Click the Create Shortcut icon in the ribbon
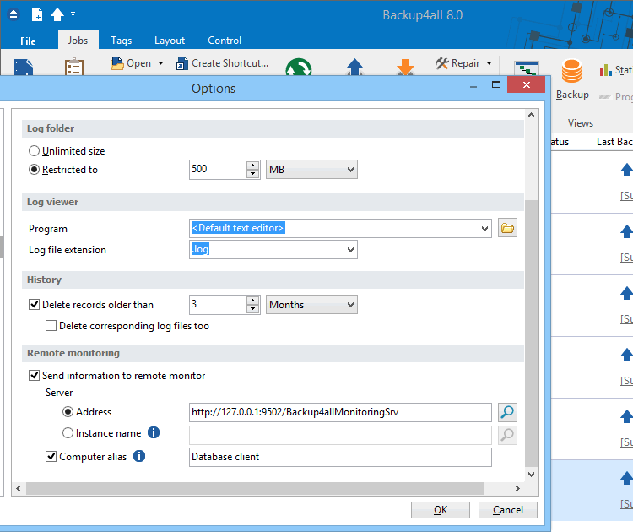Image resolution: width=633 pixels, height=532 pixels. (182, 63)
